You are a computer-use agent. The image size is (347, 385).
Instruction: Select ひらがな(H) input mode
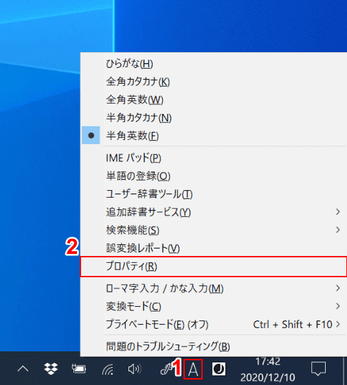[x=214, y=64]
